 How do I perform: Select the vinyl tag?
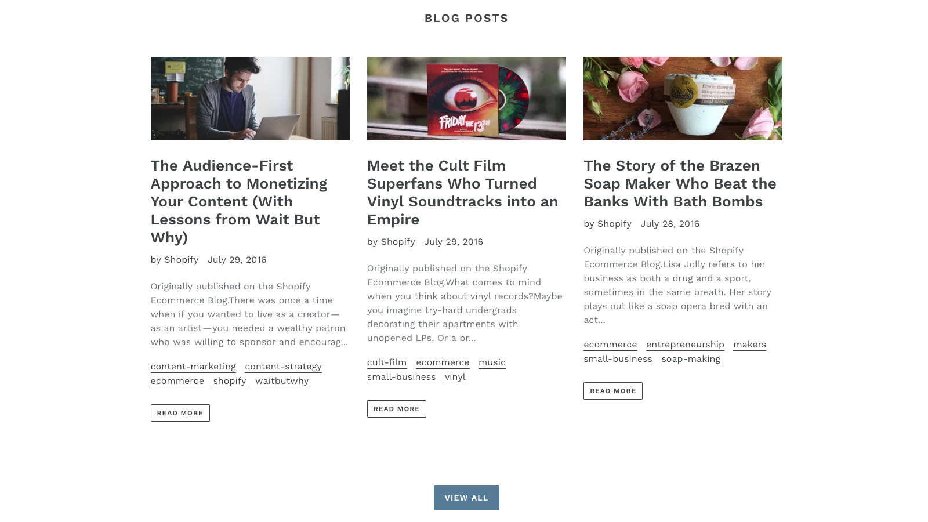pyautogui.click(x=455, y=377)
